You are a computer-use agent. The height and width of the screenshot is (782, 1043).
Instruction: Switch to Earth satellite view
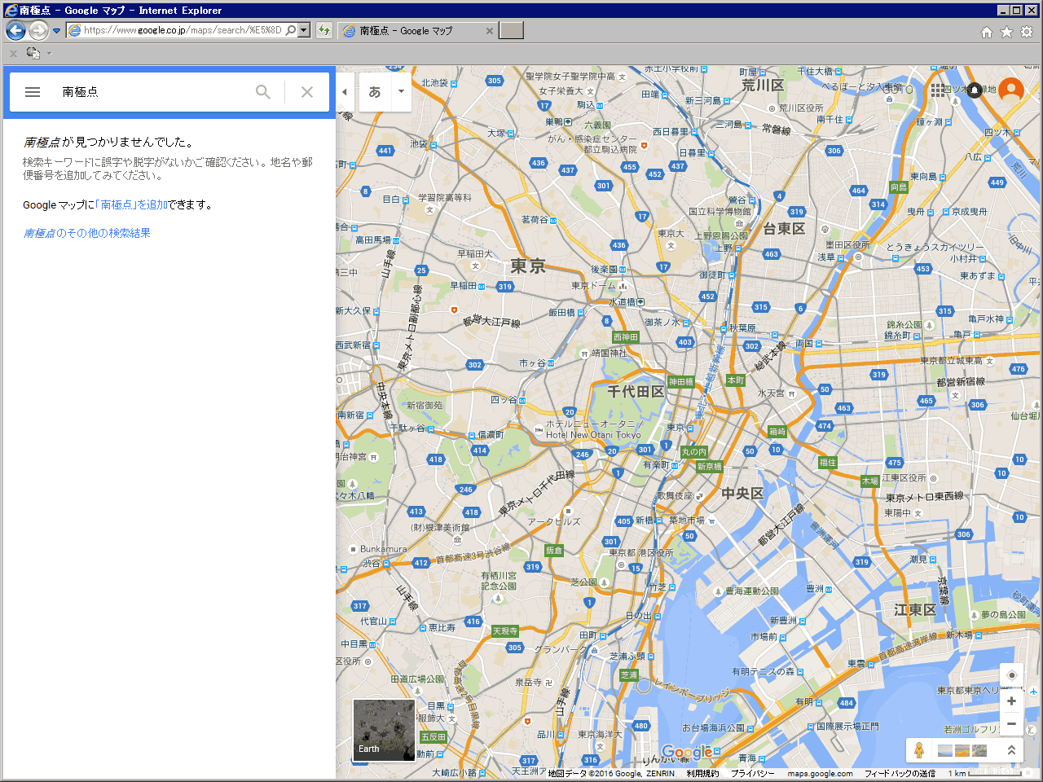click(384, 730)
